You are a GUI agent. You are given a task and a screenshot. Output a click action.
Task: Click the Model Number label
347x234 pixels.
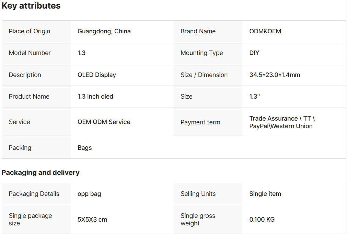(x=30, y=53)
